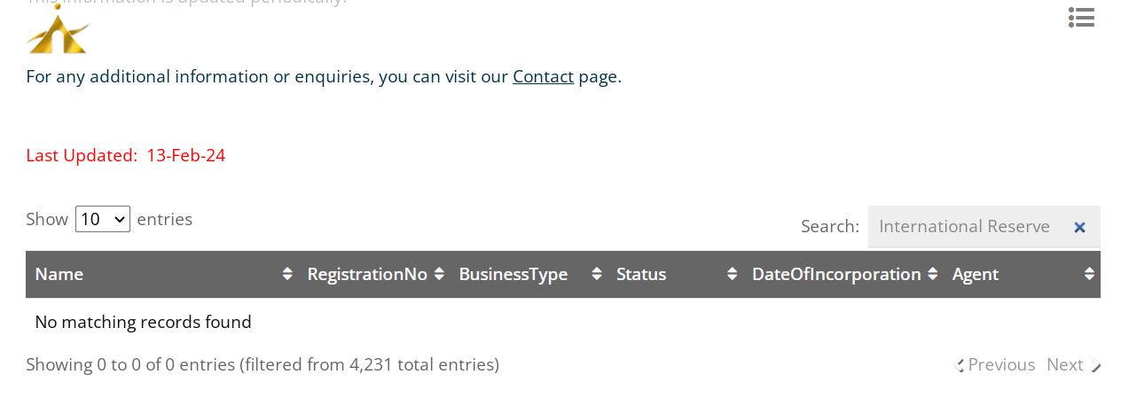Image resolution: width=1129 pixels, height=398 pixels.
Task: Go to the Next results page
Action: coord(1073,364)
